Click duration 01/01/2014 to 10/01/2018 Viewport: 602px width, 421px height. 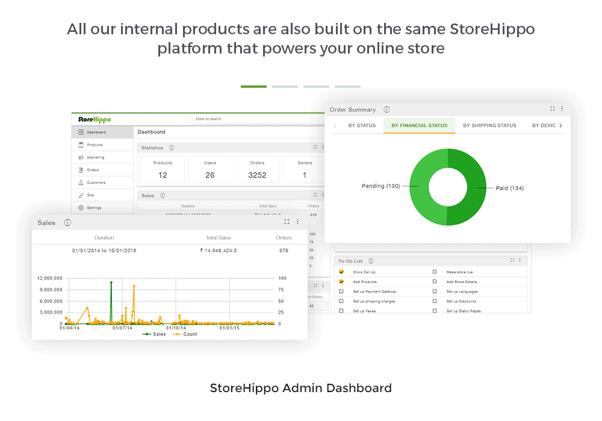pyautogui.click(x=104, y=250)
